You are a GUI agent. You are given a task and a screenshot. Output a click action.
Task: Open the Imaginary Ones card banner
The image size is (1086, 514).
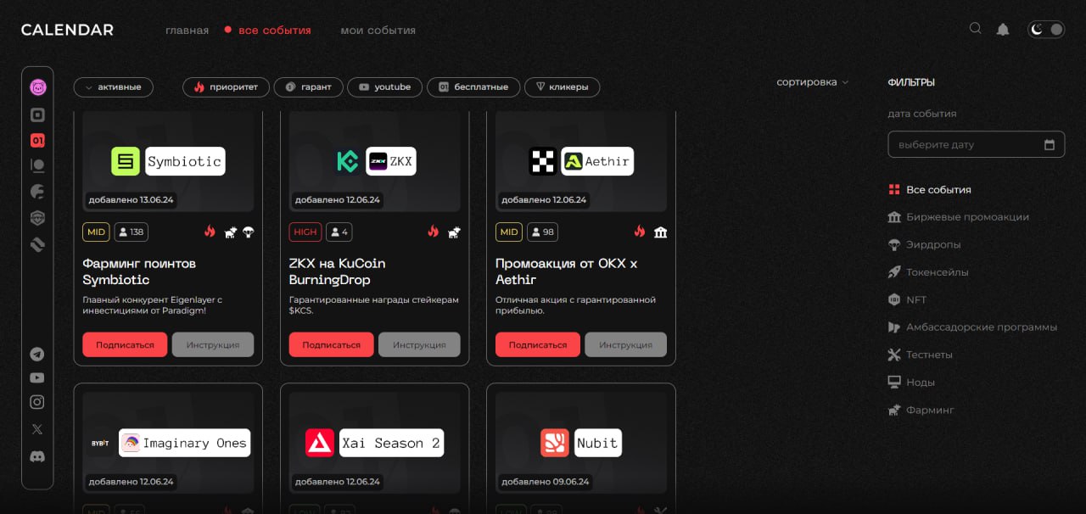tap(168, 443)
